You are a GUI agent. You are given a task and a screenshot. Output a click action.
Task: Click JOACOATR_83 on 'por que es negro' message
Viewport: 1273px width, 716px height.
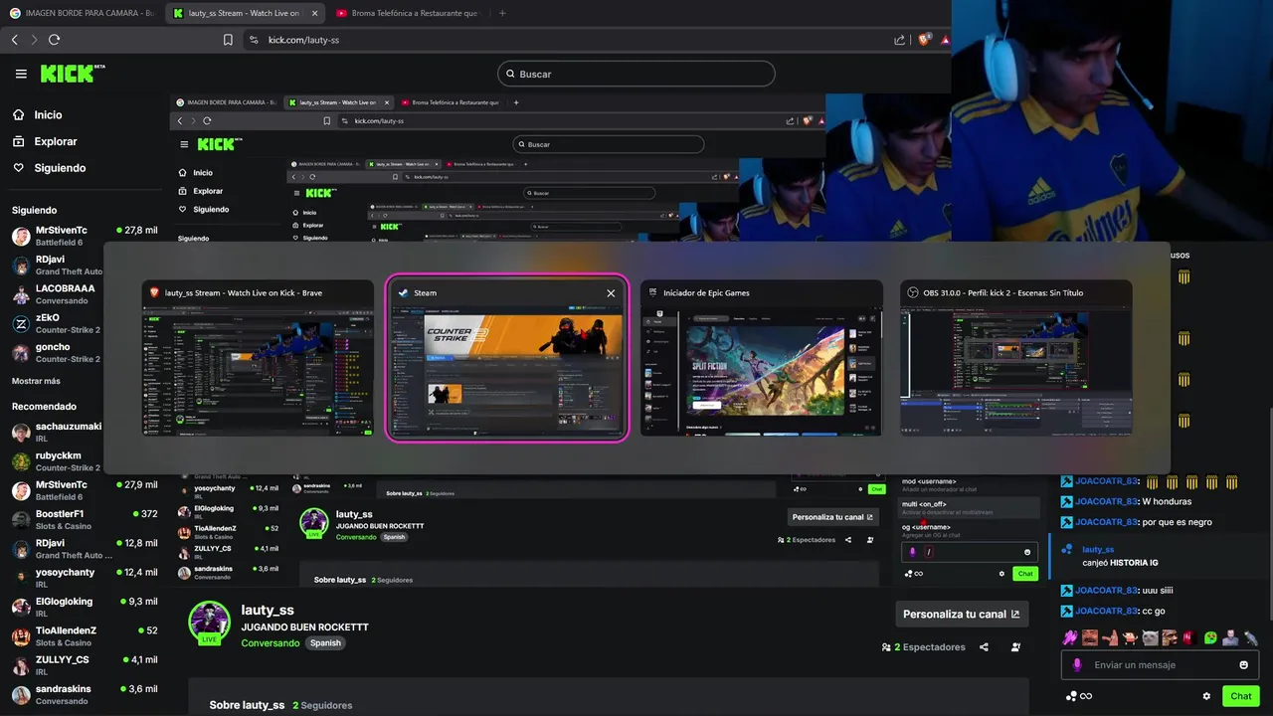tap(1106, 522)
